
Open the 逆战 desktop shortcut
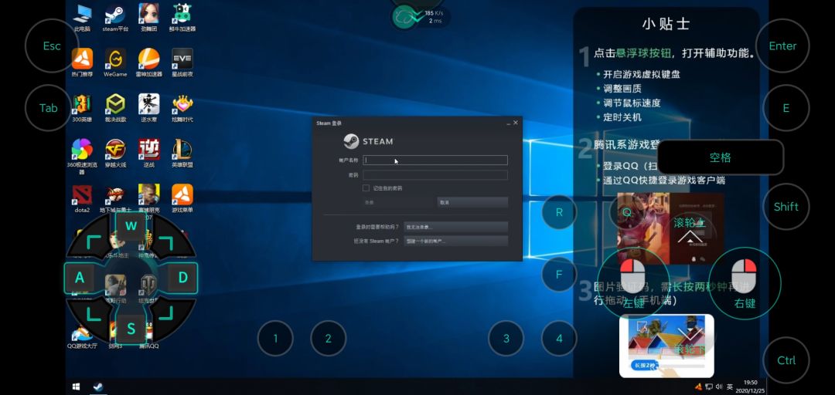tap(148, 153)
